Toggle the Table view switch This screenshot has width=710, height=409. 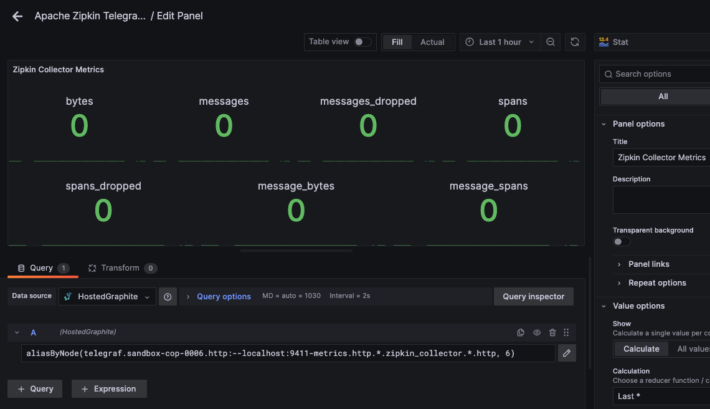(362, 42)
